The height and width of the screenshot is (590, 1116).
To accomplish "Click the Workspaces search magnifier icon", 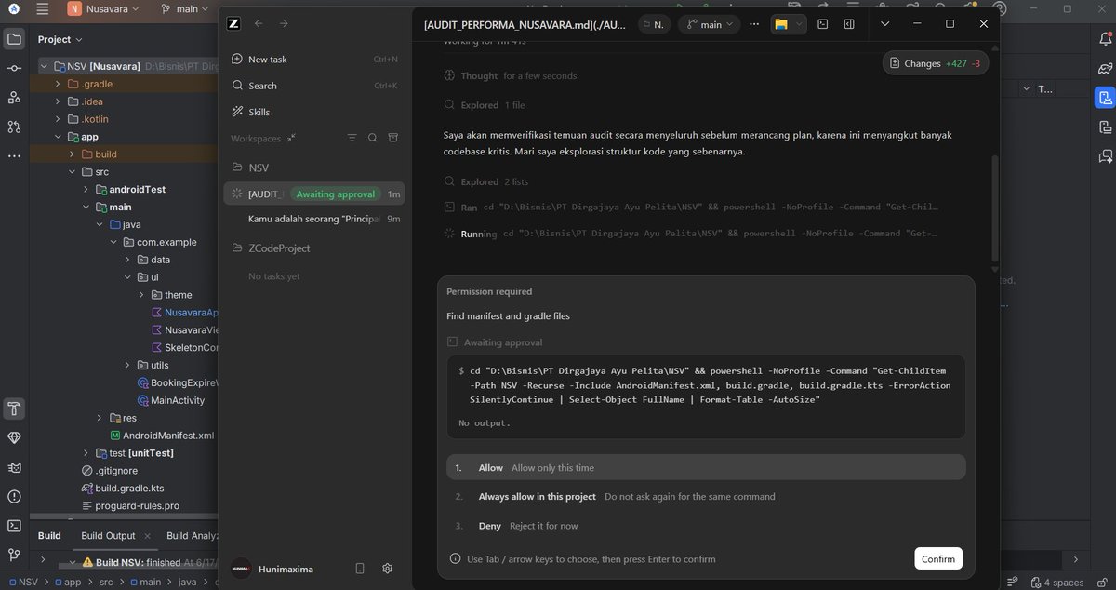I will [x=372, y=138].
